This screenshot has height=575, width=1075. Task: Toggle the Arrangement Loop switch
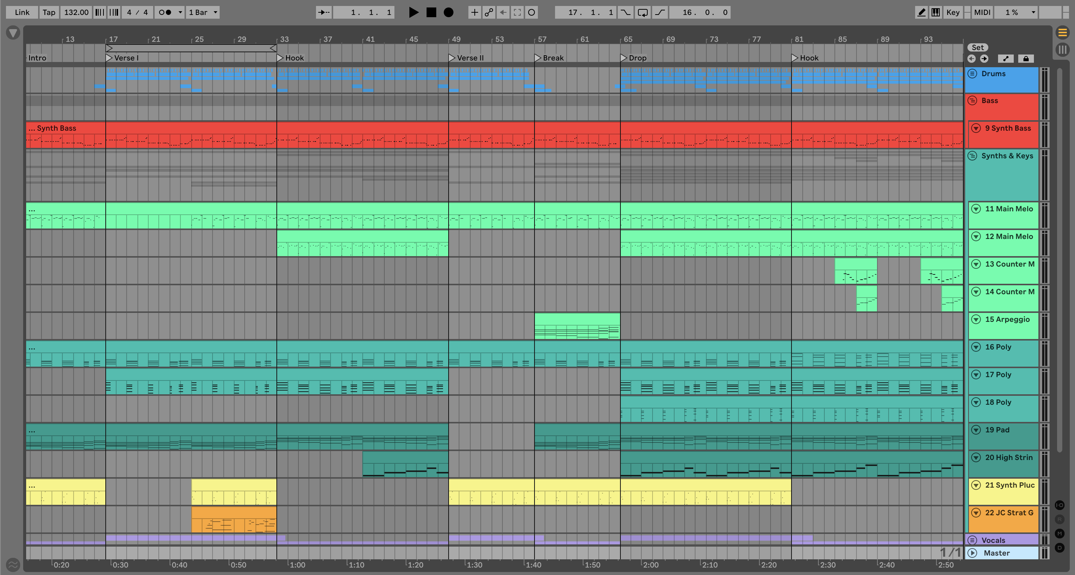point(643,13)
